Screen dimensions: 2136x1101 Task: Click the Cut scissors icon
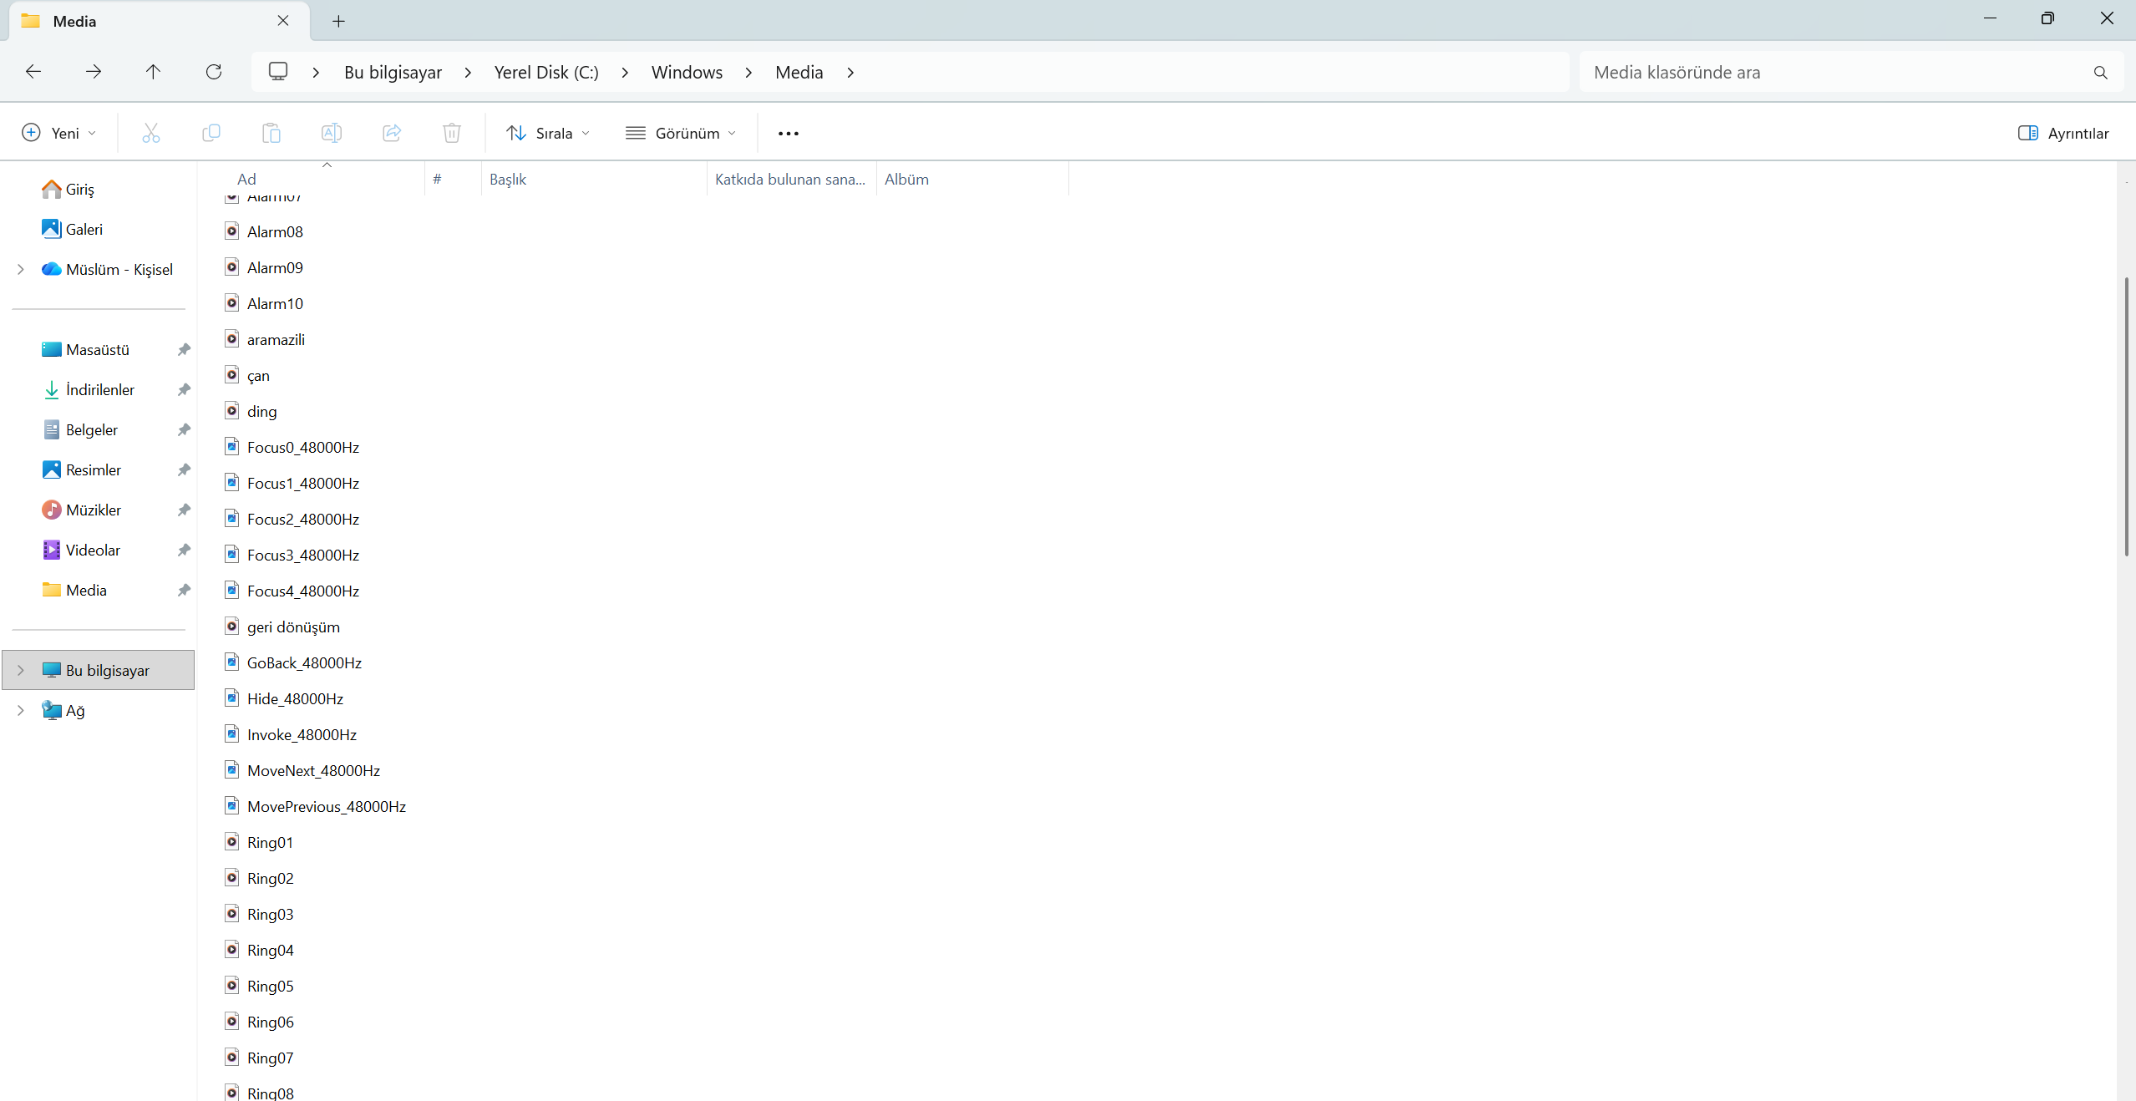[x=150, y=133]
